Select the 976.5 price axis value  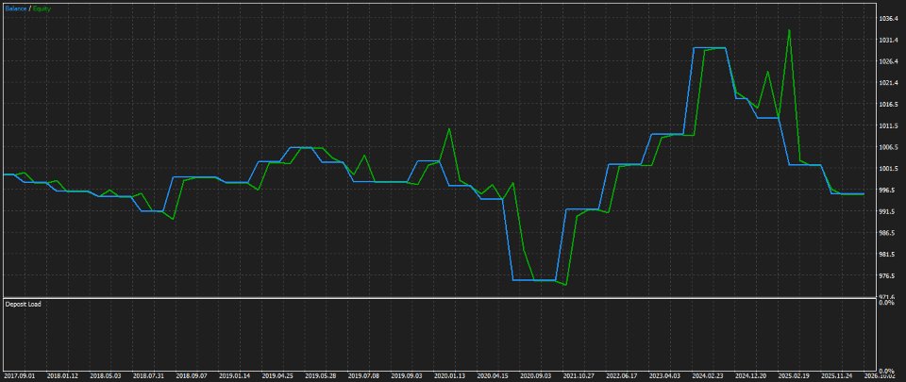(889, 275)
